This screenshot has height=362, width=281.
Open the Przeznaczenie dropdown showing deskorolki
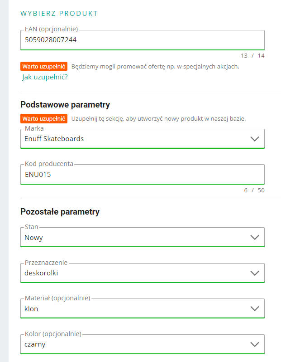pyautogui.click(x=136, y=273)
